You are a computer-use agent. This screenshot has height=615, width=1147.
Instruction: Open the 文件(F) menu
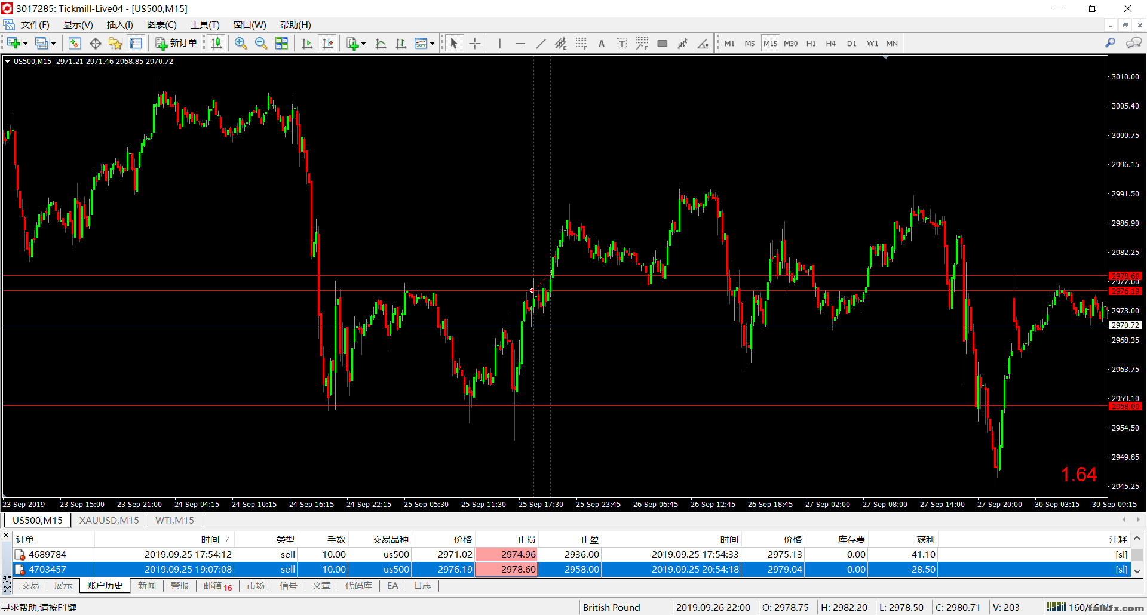(35, 24)
